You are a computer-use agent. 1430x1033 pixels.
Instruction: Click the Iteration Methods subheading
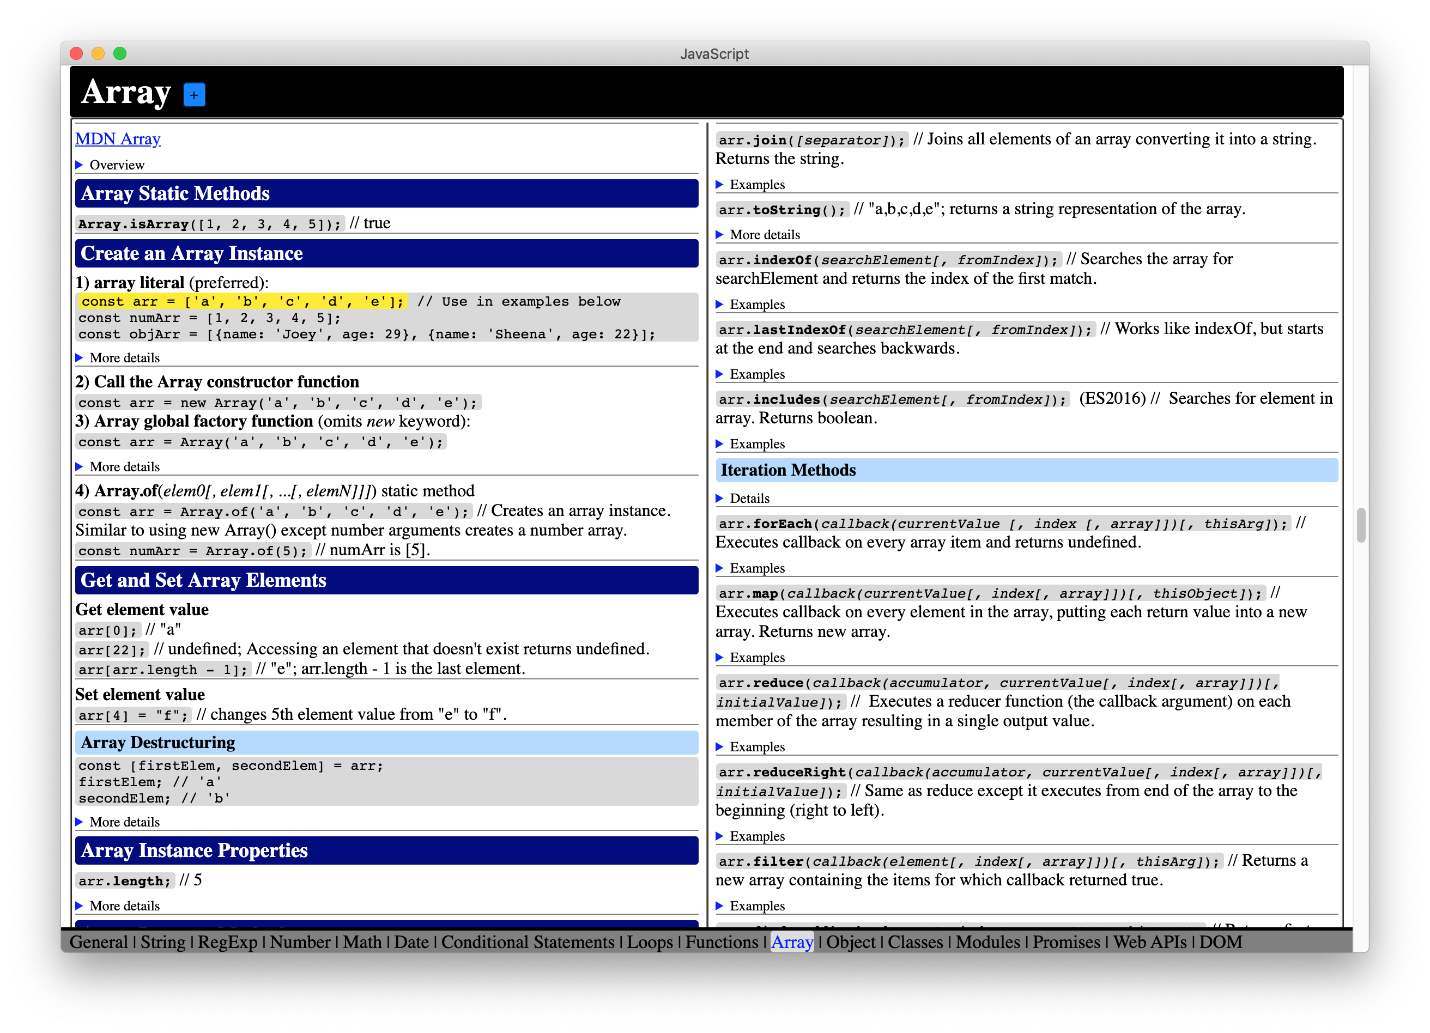click(1027, 470)
